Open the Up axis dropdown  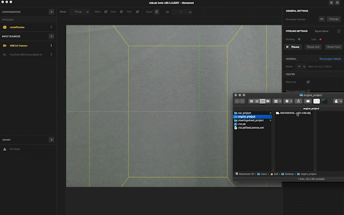coord(183,12)
